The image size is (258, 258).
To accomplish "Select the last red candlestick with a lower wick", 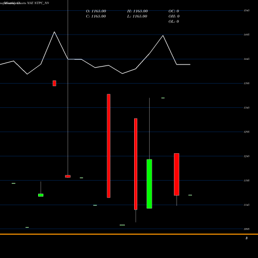I will click(x=176, y=174).
